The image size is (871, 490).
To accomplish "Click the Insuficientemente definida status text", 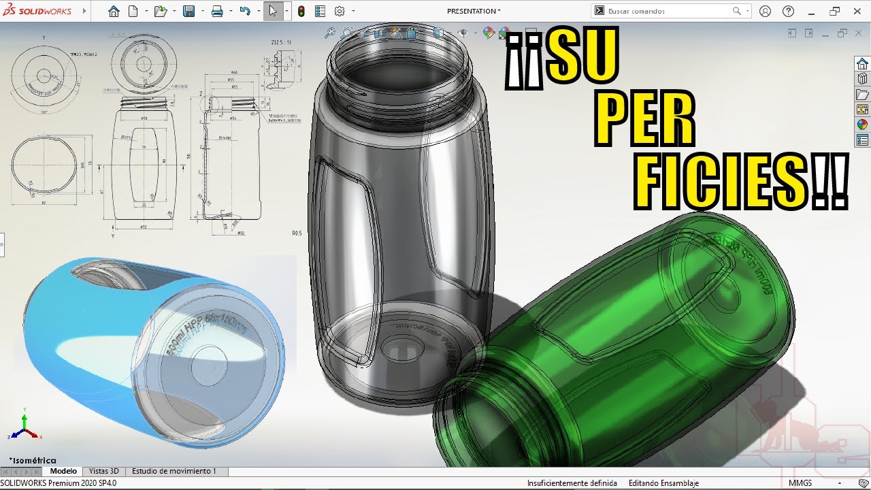I will 572,483.
